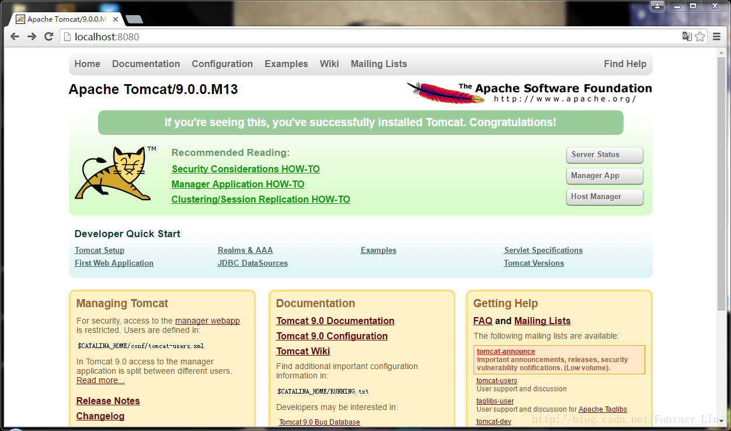The width and height of the screenshot is (731, 431).
Task: Open the Home navigation item
Action: tap(87, 64)
